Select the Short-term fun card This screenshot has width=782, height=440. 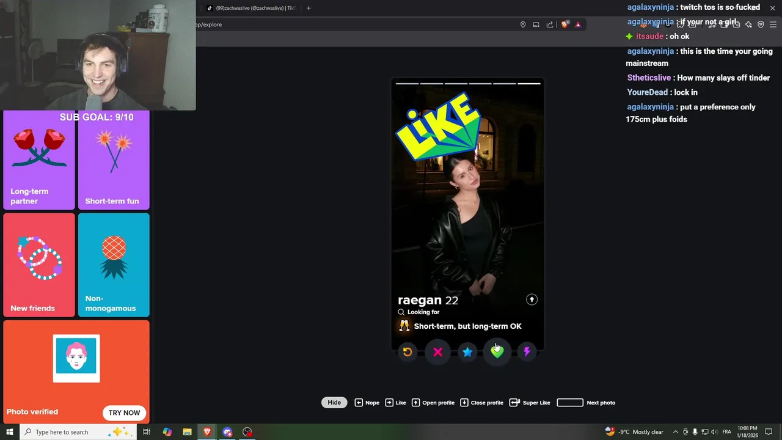(x=114, y=160)
